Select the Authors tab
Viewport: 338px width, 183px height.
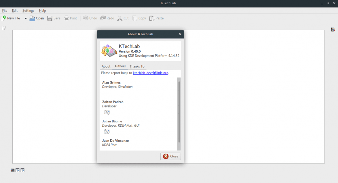point(120,66)
